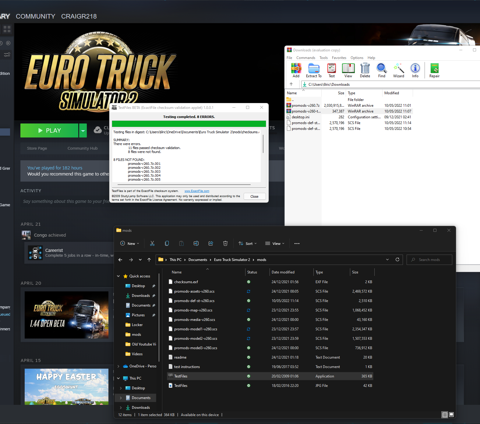Open the WinRAR File menu
Image resolution: width=480 pixels, height=424 pixels.
tap(289, 58)
